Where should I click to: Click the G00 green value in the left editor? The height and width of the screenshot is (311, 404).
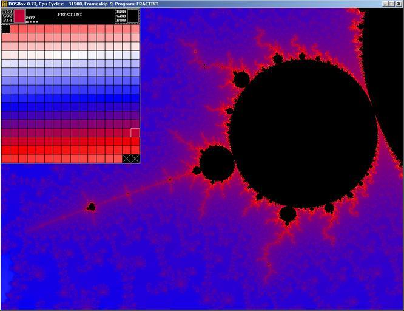click(x=7, y=16)
